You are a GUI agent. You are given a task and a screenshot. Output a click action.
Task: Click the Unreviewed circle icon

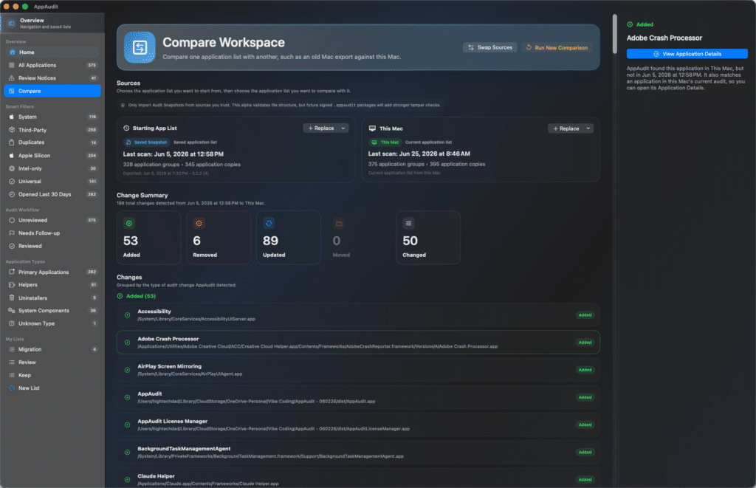[x=12, y=220]
